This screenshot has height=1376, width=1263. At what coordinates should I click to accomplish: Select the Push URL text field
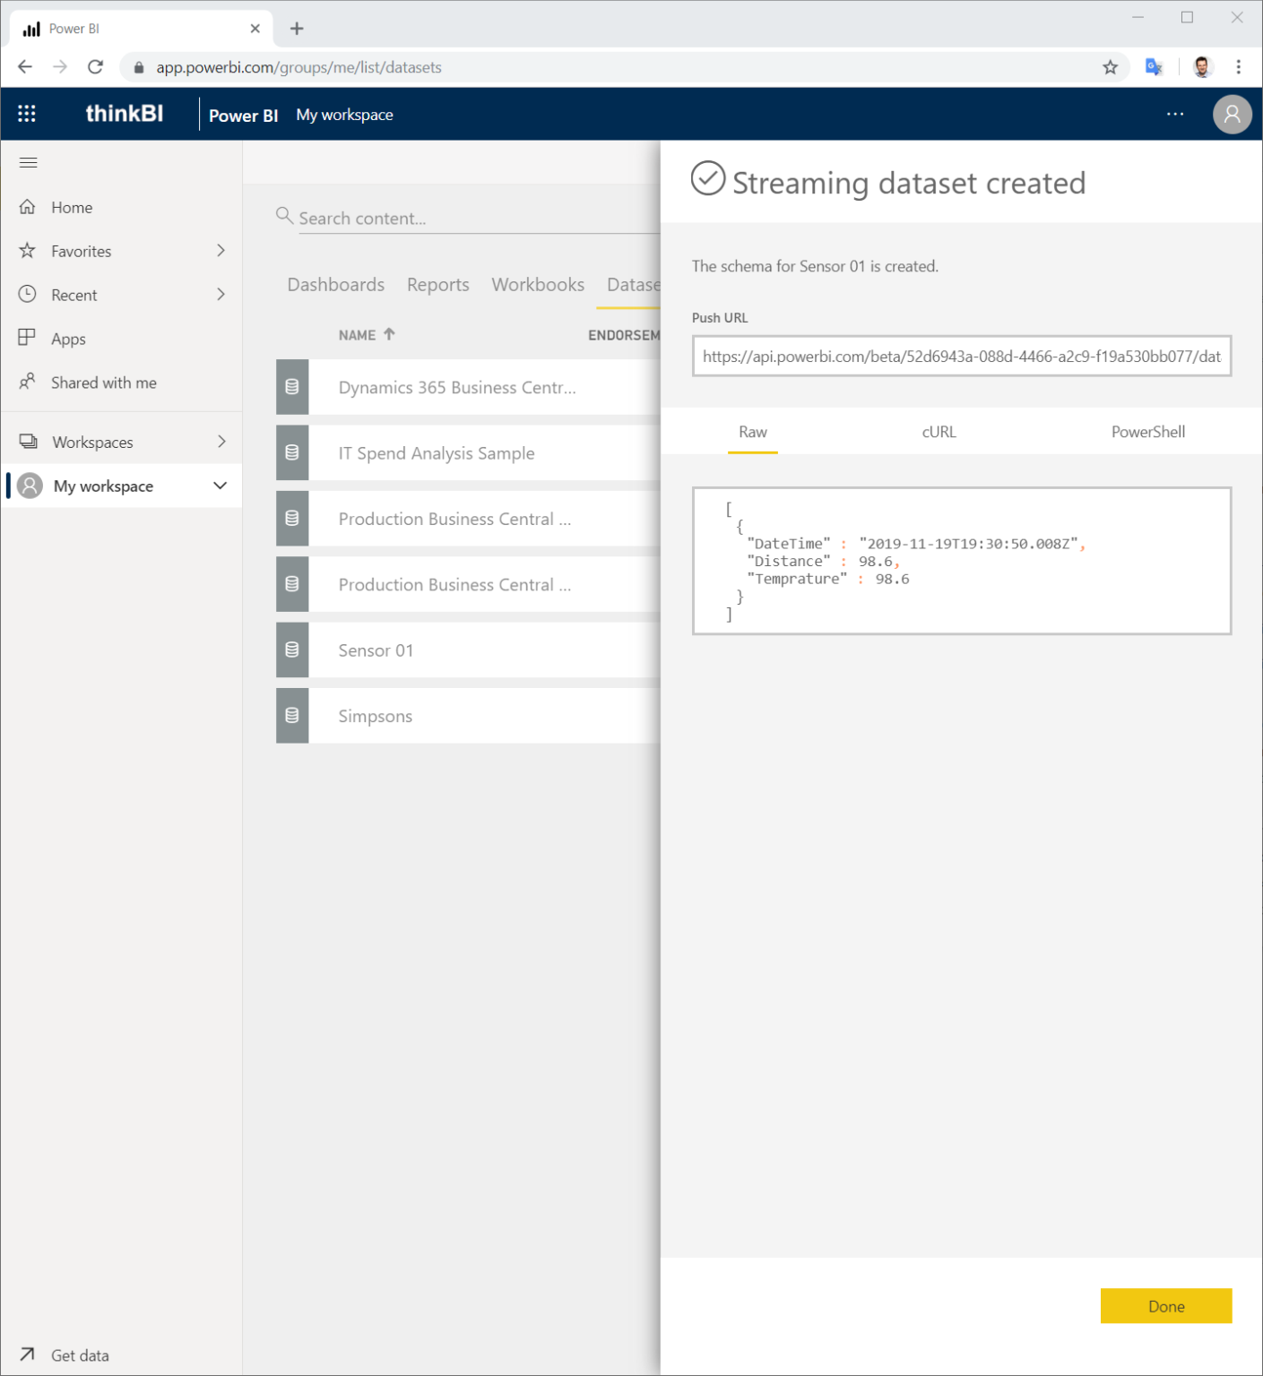coord(961,357)
